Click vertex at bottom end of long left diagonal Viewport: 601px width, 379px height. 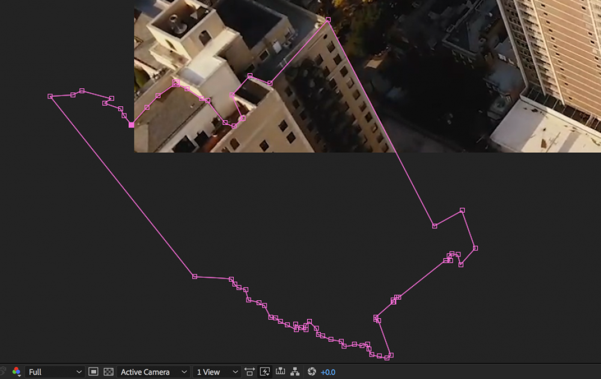point(195,276)
